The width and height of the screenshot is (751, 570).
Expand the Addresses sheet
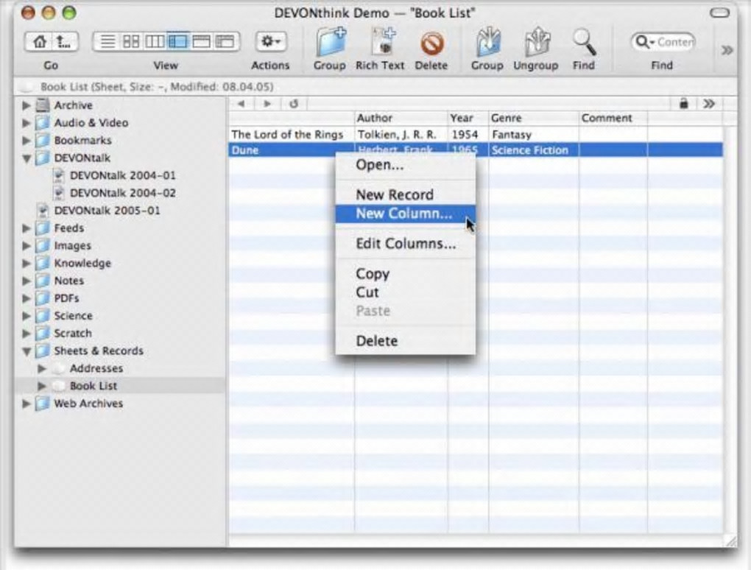(42, 368)
